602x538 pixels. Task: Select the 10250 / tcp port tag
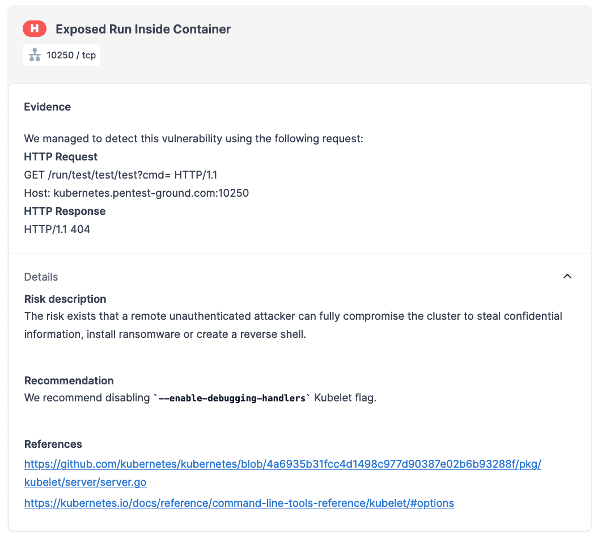(71, 55)
